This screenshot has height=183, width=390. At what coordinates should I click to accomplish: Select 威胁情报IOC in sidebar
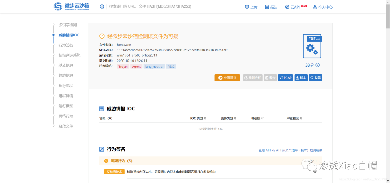[69, 35]
